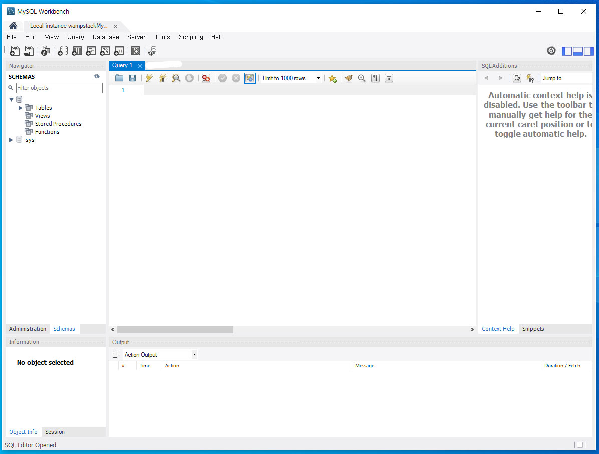Execute statement under cursor icon
The height and width of the screenshot is (454, 599).
point(163,78)
